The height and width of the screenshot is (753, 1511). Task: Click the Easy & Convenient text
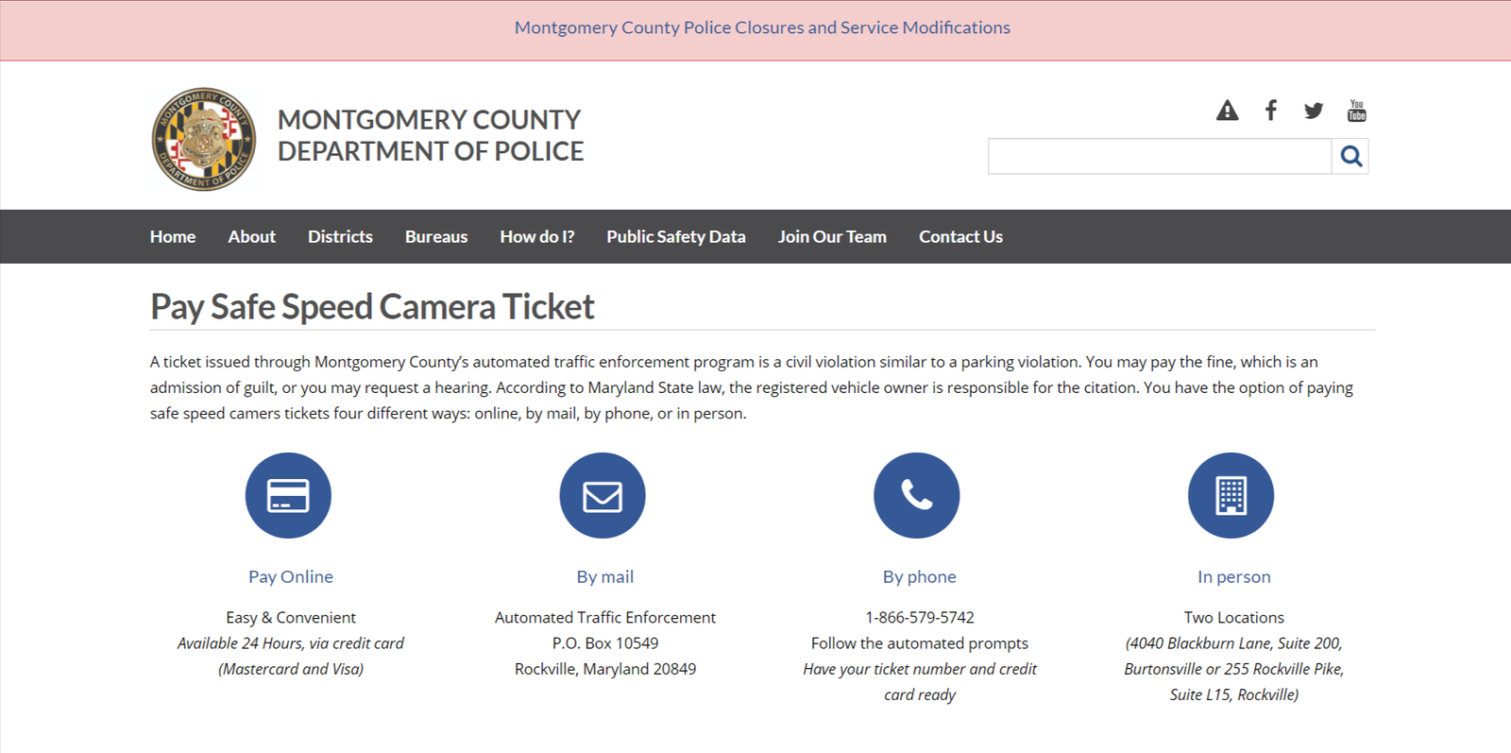tap(291, 617)
